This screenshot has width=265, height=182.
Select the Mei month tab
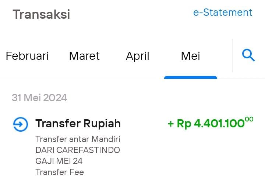click(x=191, y=56)
